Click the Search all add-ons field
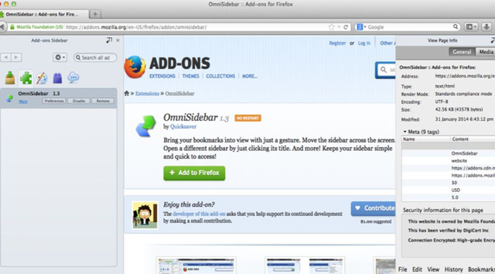This screenshot has width=495, height=274. 95,58
